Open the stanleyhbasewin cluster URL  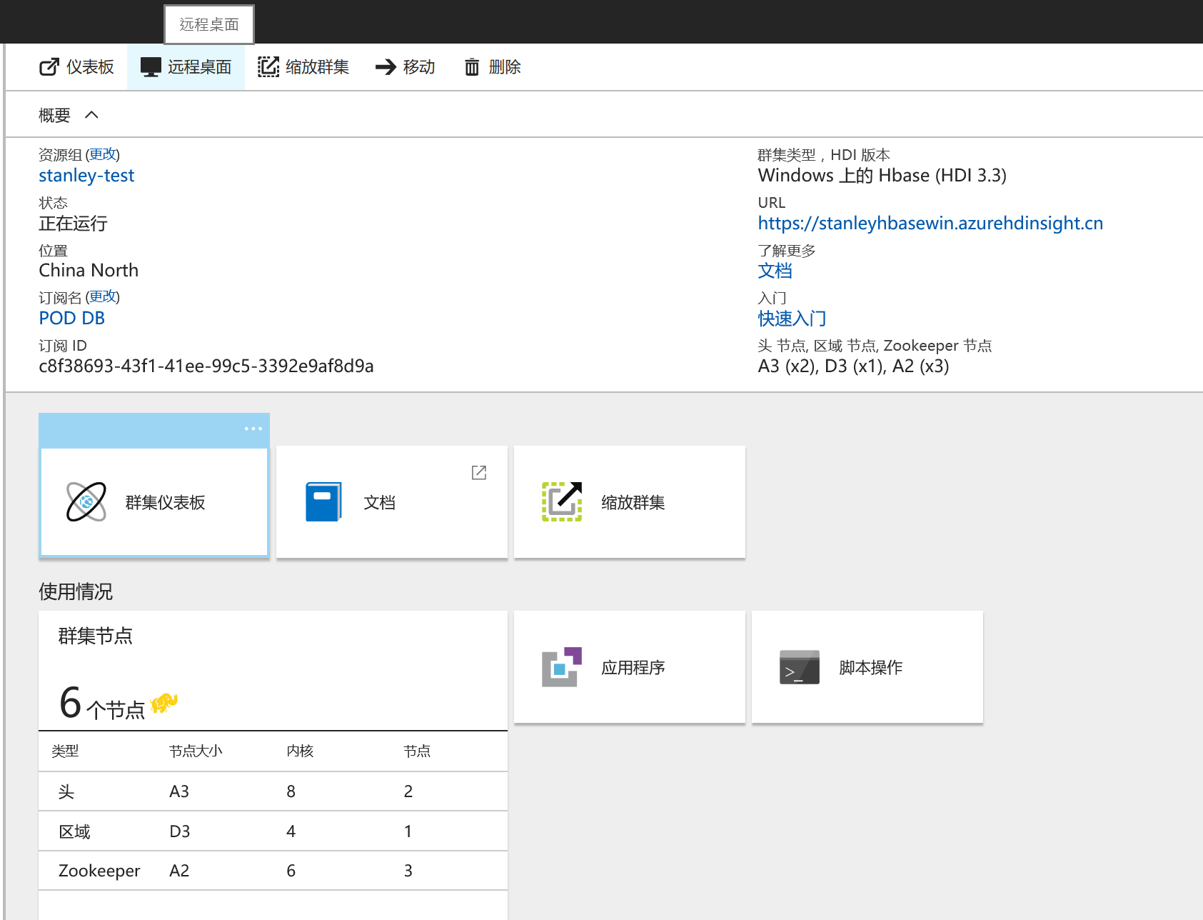pos(930,224)
